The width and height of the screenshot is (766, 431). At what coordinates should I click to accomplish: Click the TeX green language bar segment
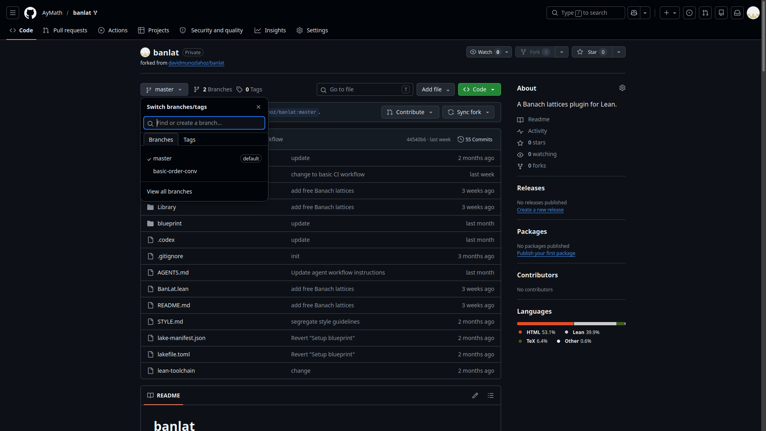coord(620,324)
